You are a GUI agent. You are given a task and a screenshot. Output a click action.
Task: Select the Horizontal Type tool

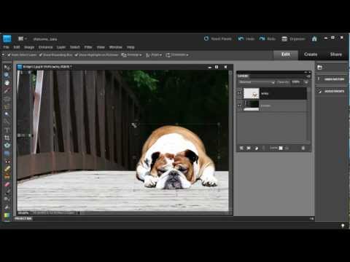pos(7,130)
